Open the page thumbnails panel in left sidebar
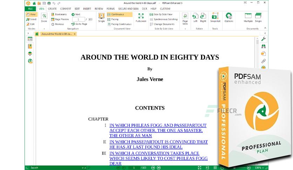The image size is (293, 170). pos(30,39)
